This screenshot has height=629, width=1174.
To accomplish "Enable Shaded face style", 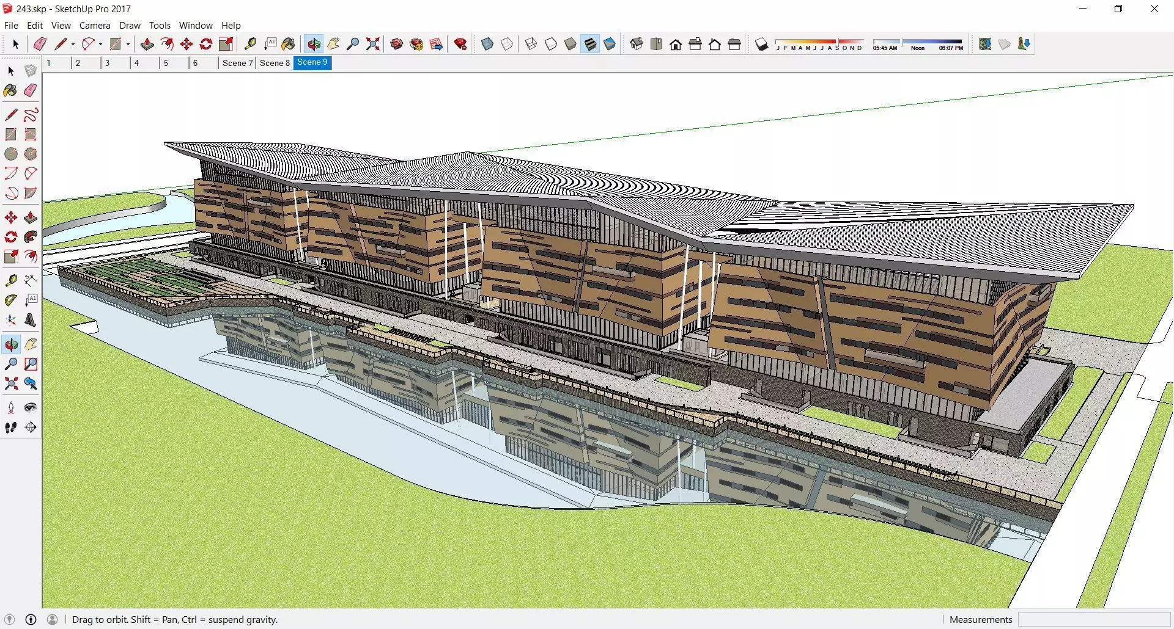I will pos(570,44).
